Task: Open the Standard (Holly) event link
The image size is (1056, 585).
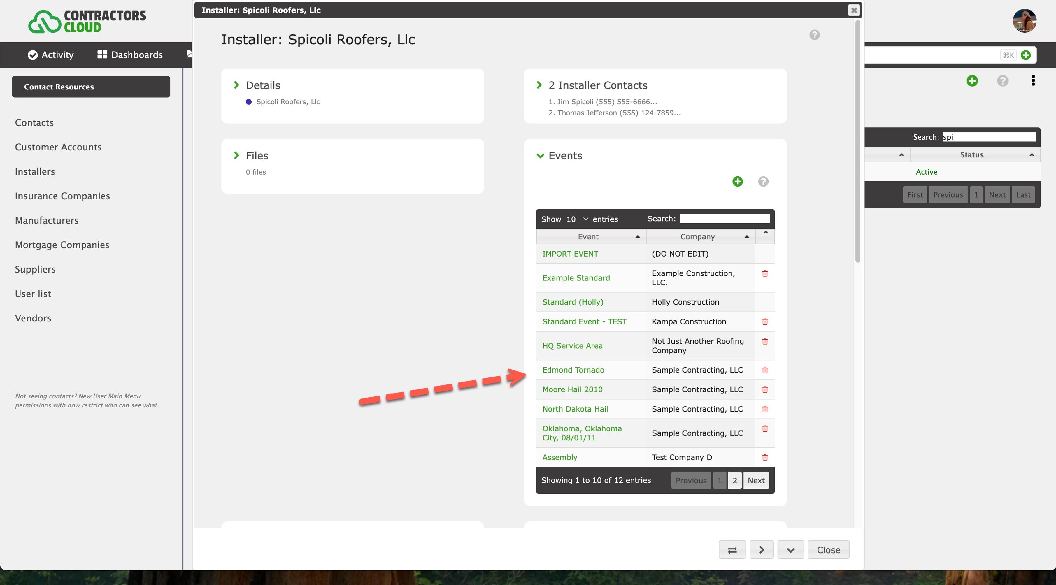Action: point(573,302)
